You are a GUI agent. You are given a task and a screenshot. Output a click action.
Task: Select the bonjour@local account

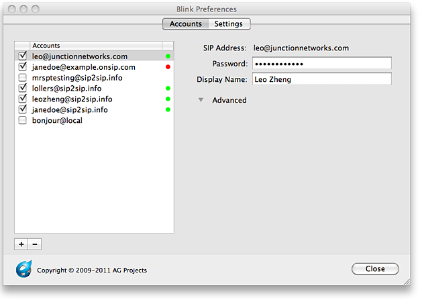[94, 120]
